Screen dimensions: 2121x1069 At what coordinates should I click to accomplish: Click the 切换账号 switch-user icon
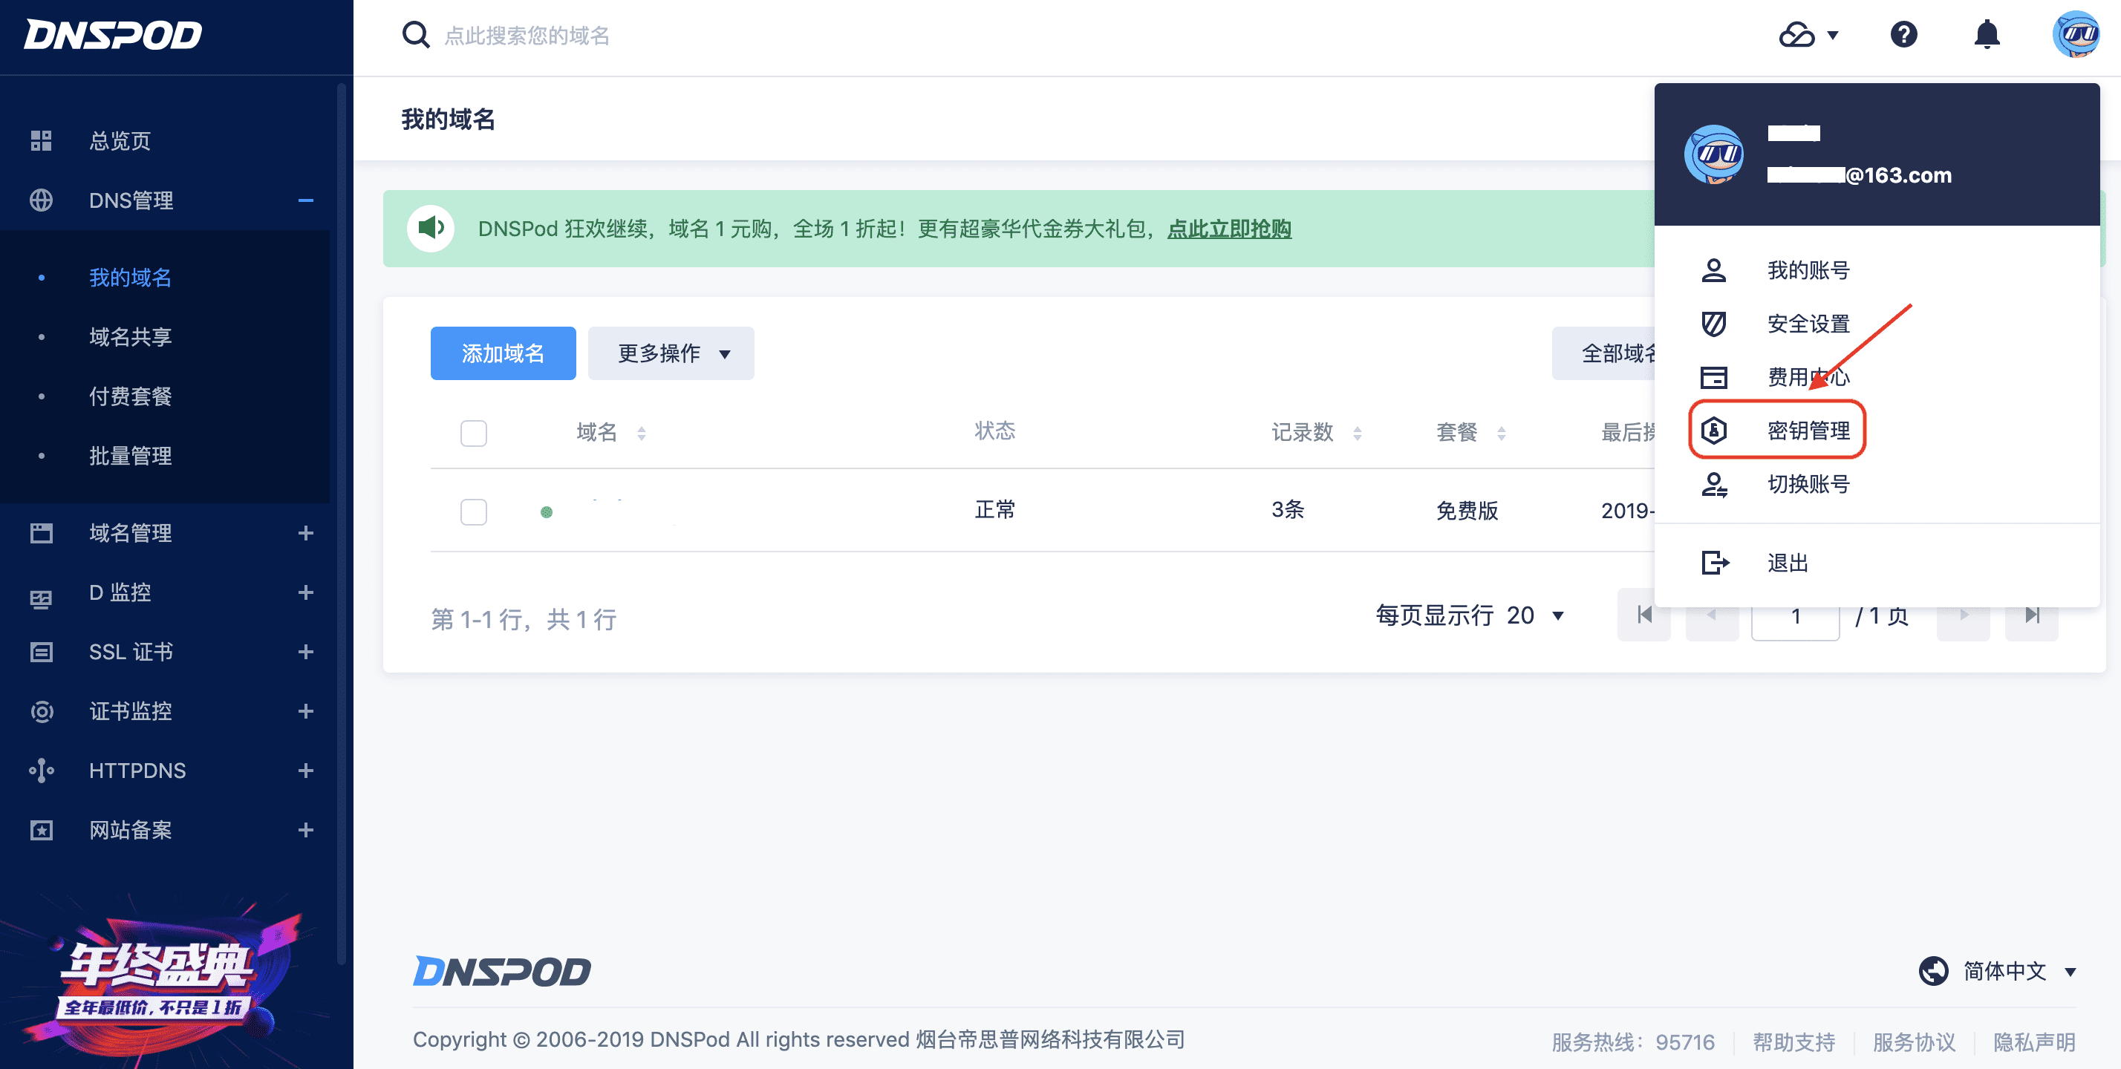point(1714,484)
